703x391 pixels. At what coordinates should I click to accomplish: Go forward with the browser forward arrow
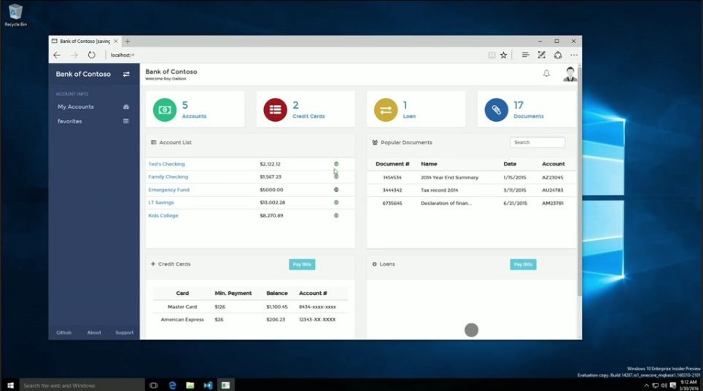pos(74,55)
